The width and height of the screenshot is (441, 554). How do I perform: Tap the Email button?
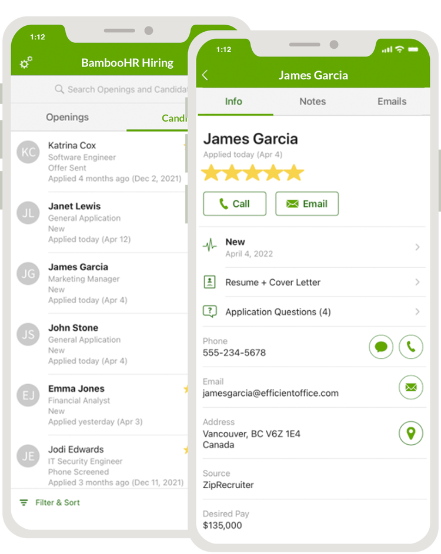tap(307, 203)
